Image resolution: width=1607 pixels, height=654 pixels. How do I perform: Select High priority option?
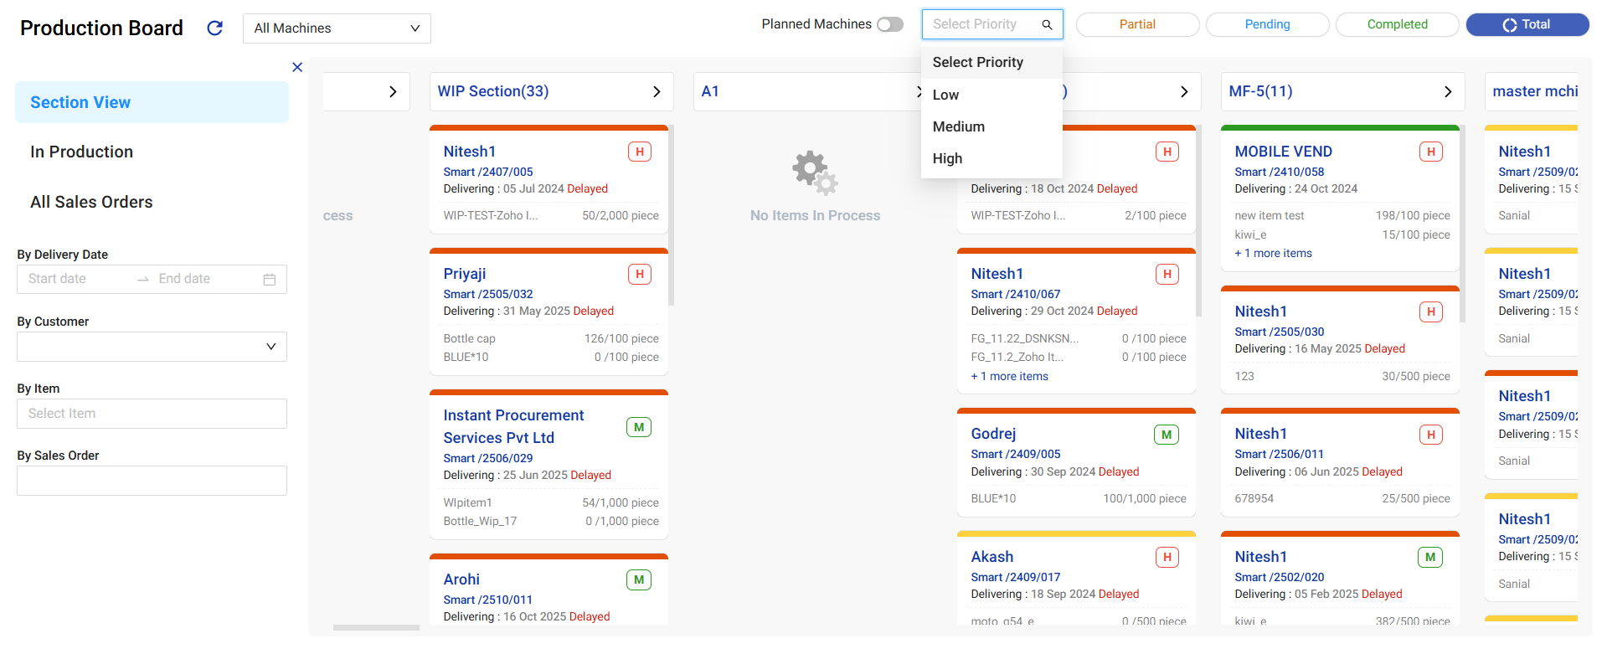(948, 158)
